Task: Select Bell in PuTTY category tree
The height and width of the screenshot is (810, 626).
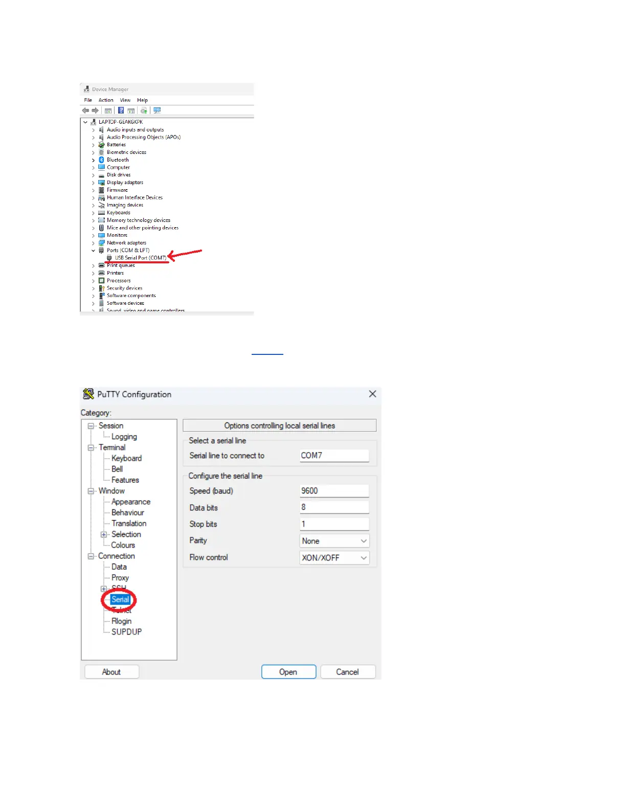Action: pyautogui.click(x=117, y=469)
